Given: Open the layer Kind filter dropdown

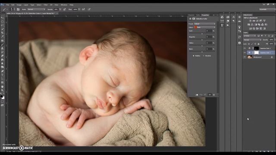Looking at the screenshot, I should point(250,36).
